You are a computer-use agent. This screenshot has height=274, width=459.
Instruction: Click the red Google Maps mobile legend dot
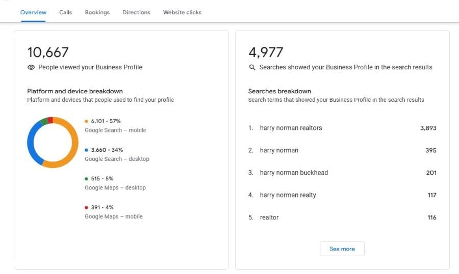pos(86,207)
